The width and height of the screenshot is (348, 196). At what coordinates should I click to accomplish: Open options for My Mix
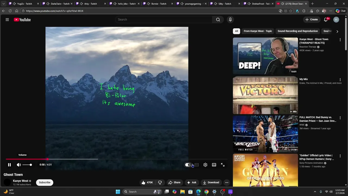click(x=340, y=80)
